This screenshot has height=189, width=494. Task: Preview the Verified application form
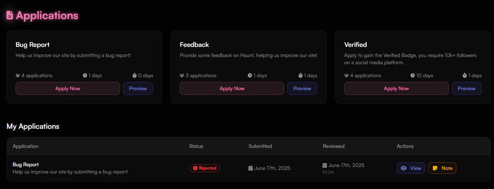tap(467, 88)
